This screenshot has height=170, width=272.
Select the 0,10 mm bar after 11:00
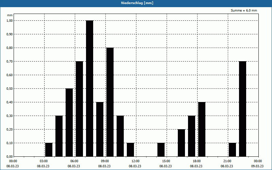point(131,150)
